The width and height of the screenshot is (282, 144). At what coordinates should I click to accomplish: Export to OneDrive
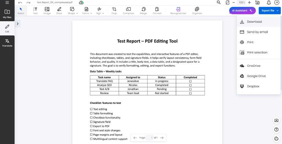[259, 66]
